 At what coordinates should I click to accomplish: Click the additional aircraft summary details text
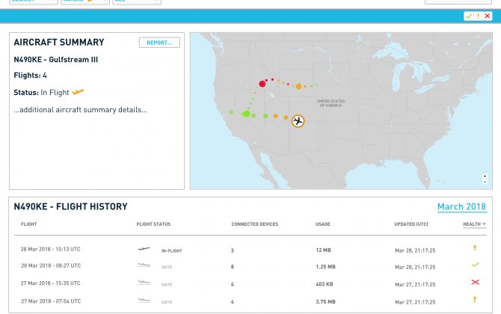(81, 110)
